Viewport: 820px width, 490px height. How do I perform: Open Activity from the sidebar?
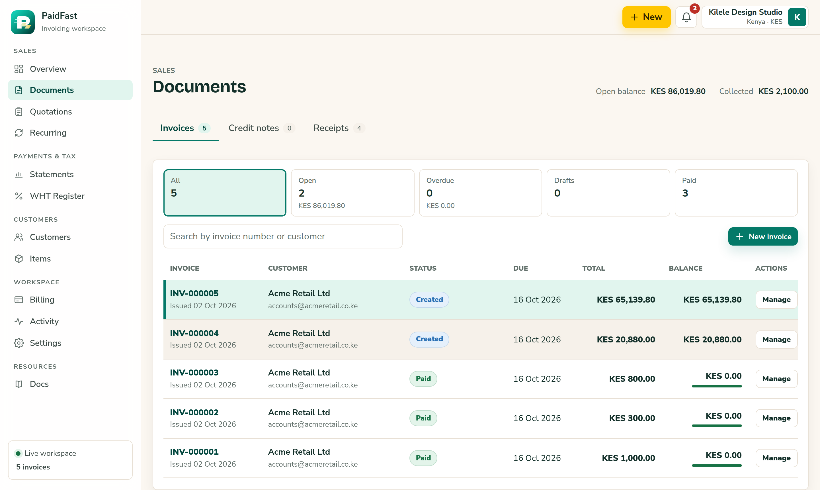70,321
